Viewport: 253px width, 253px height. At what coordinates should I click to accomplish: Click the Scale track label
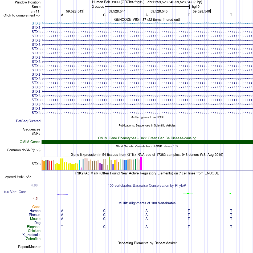pyautogui.click(x=36, y=7)
